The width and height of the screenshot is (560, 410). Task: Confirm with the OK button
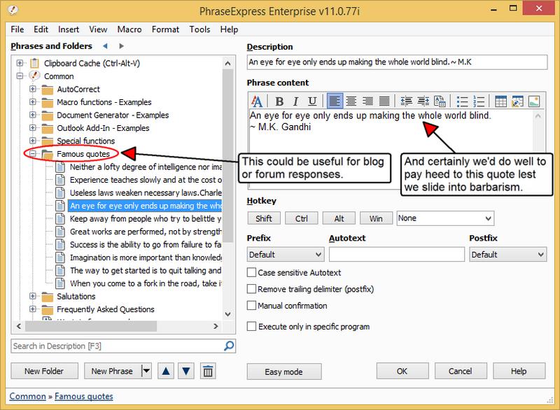coord(402,371)
